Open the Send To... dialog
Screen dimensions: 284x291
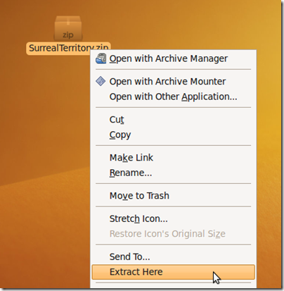click(x=174, y=256)
